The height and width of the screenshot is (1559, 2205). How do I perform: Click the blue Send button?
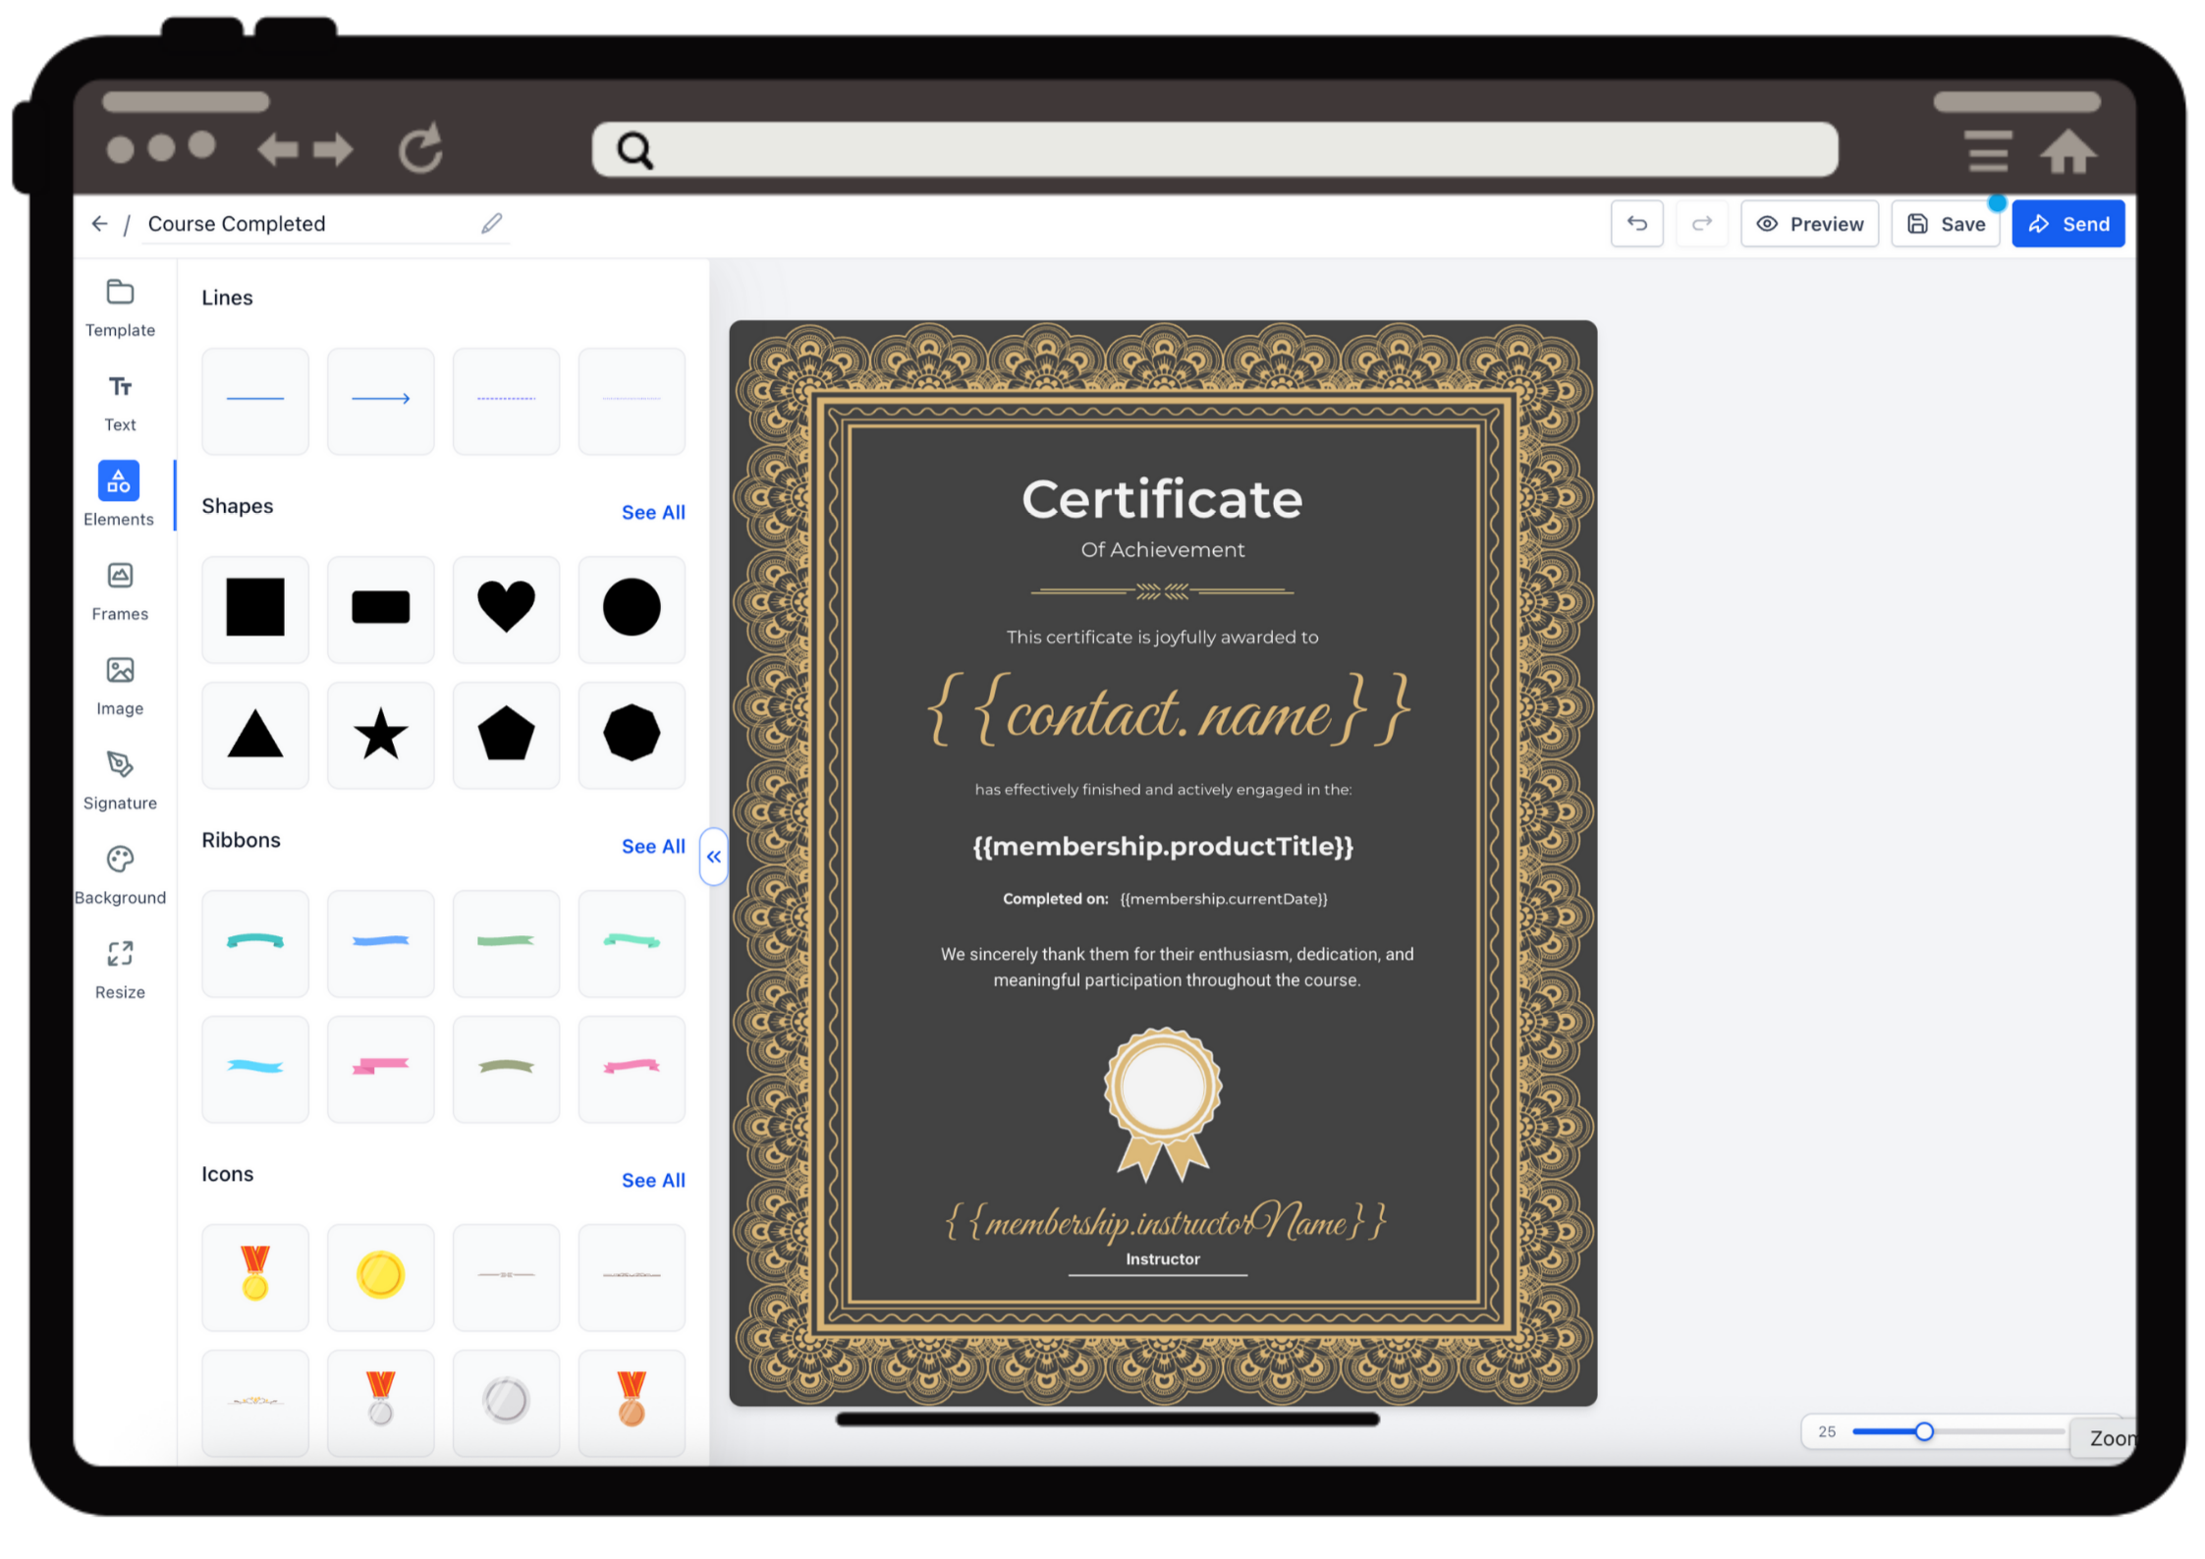[2068, 224]
